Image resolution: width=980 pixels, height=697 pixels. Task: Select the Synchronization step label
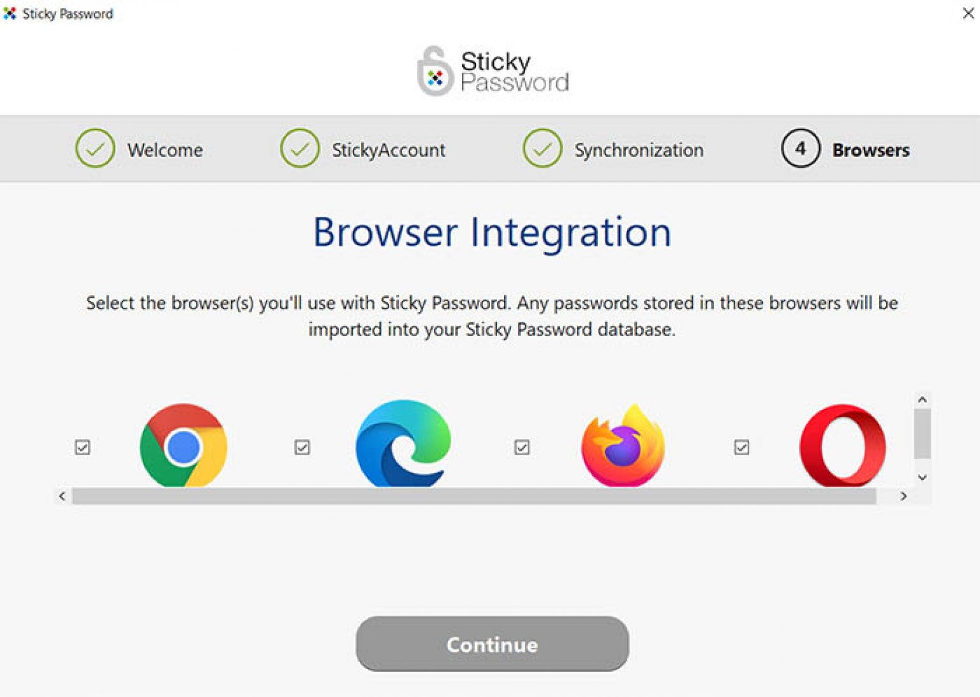[639, 149]
